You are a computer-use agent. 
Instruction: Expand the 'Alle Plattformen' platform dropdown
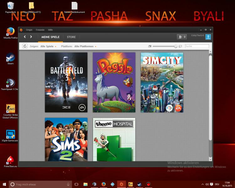tap(85, 46)
